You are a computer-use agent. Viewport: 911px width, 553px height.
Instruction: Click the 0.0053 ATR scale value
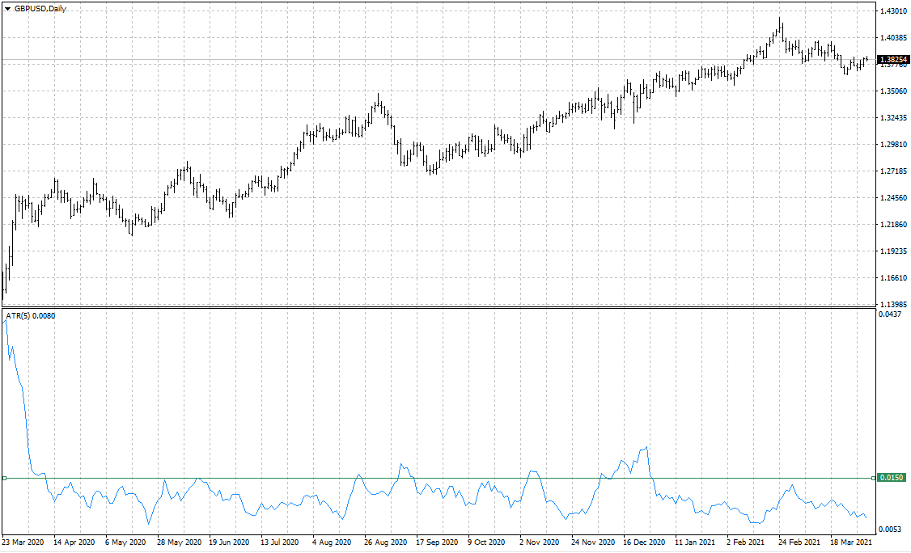890,530
